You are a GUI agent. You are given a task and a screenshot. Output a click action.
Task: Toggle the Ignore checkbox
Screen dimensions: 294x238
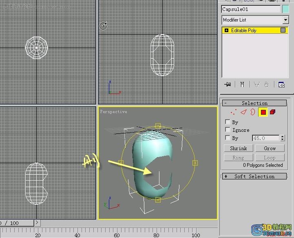(228, 129)
